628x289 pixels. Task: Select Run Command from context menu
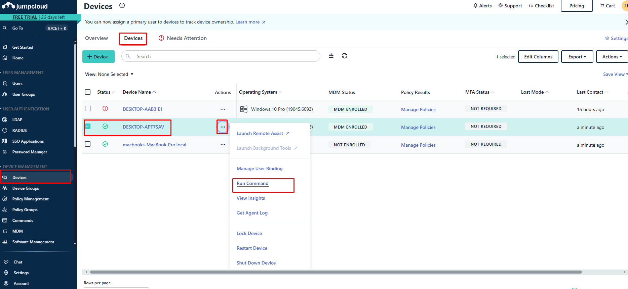pos(252,183)
